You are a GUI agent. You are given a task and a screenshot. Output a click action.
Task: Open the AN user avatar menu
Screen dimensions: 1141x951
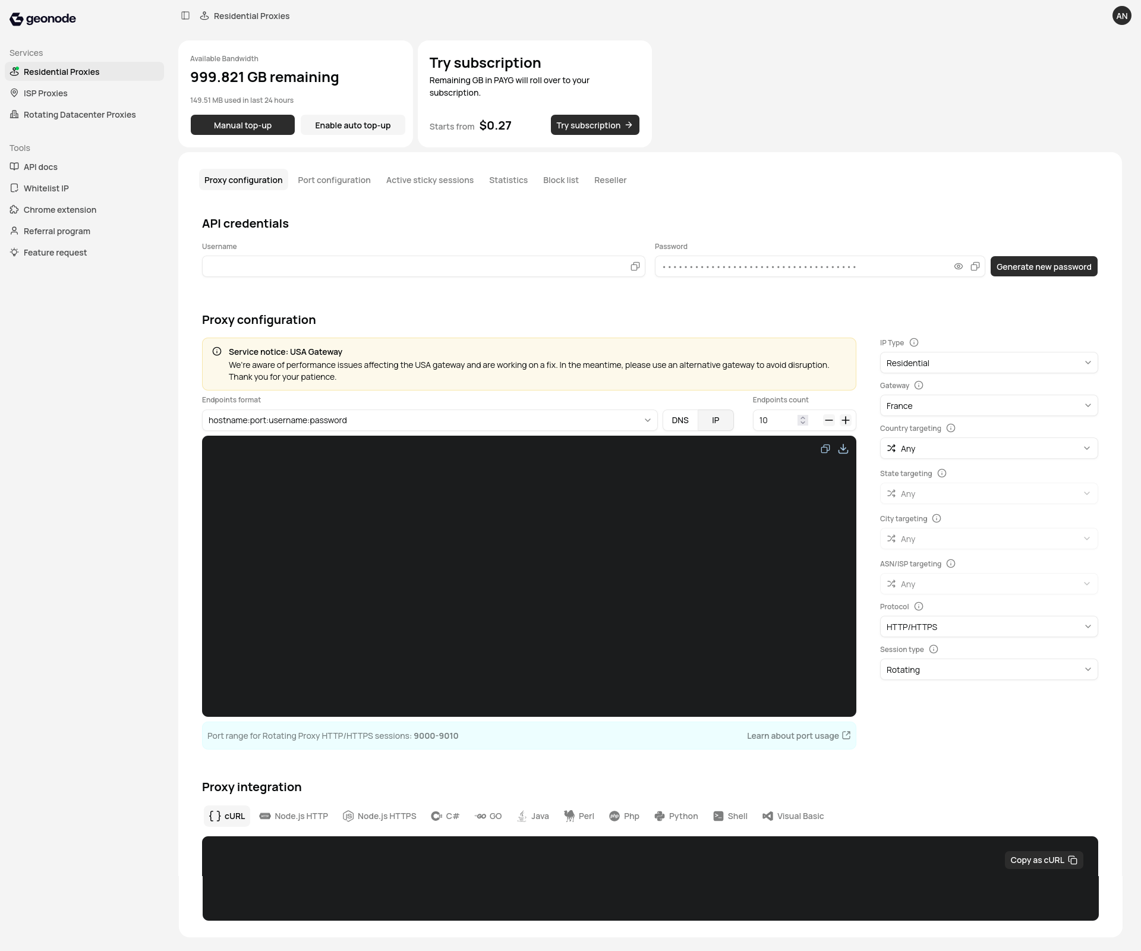(1121, 16)
